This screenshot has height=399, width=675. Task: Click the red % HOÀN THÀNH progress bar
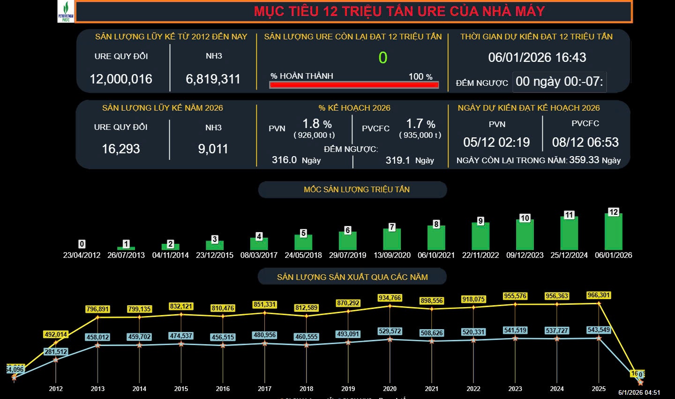pyautogui.click(x=353, y=84)
